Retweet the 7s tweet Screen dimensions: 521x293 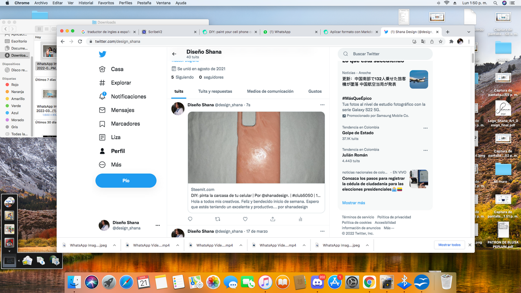point(217,219)
